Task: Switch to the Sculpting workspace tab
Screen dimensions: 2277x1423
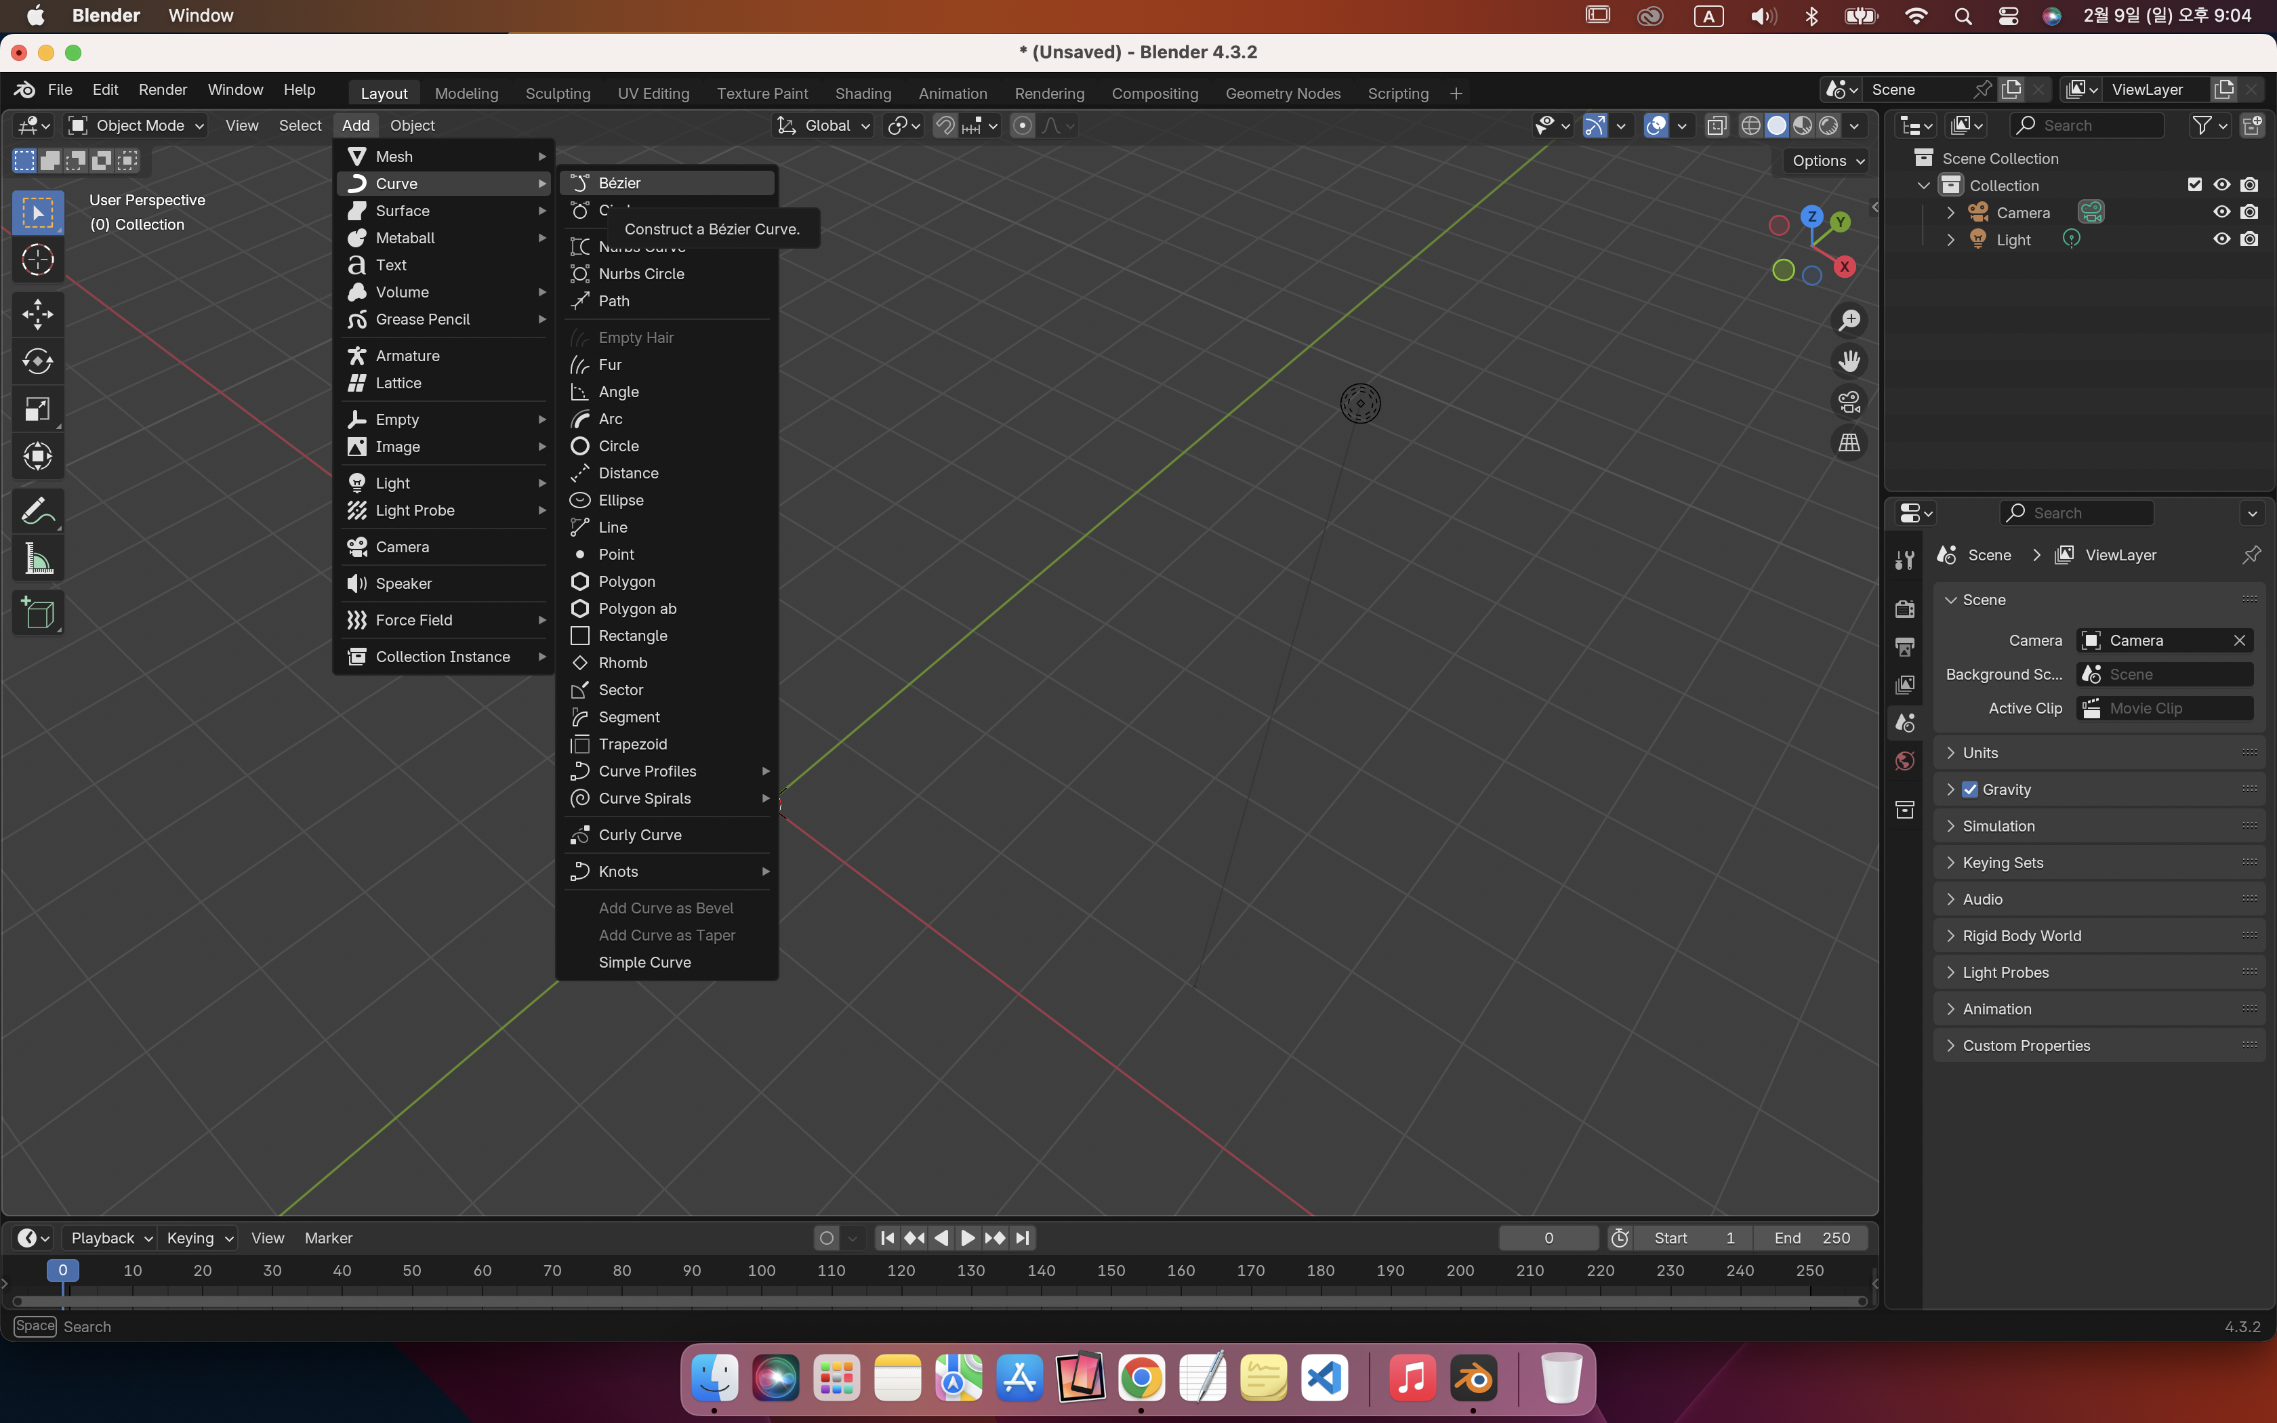Action: 558,94
